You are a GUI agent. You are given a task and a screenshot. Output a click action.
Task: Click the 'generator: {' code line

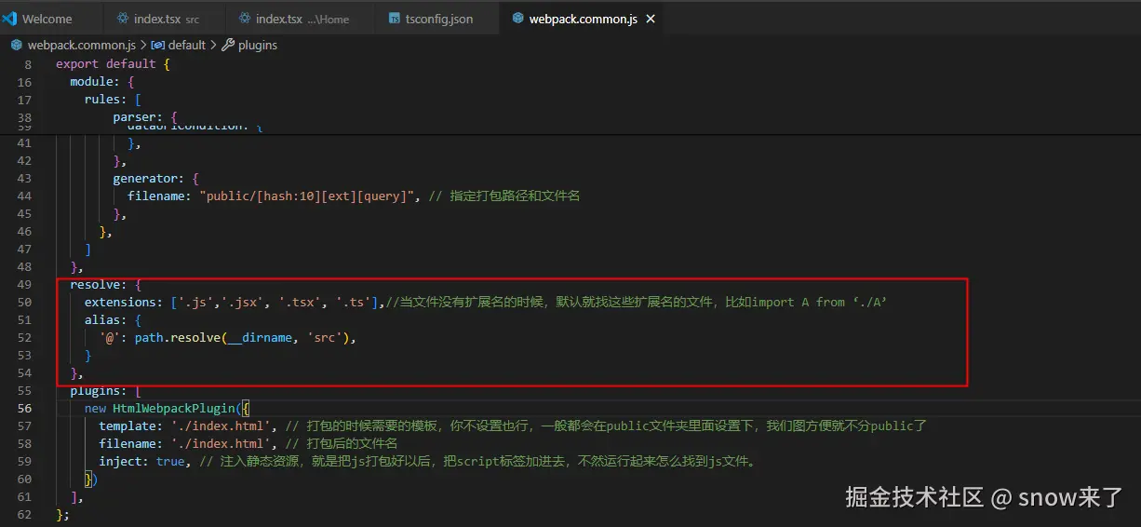[155, 178]
